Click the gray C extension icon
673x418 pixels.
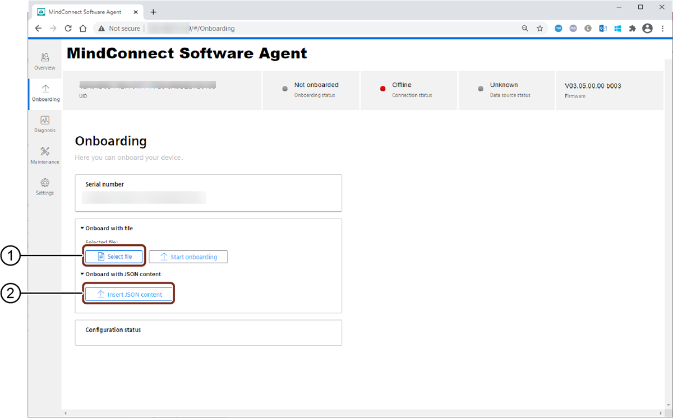coord(588,28)
